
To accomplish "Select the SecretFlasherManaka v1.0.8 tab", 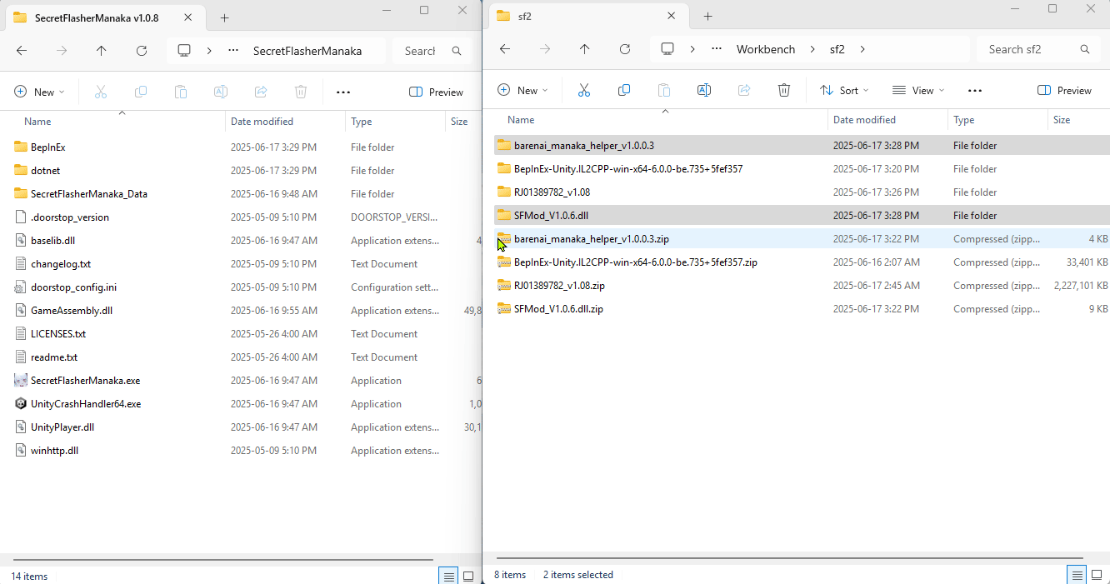I will coord(96,17).
